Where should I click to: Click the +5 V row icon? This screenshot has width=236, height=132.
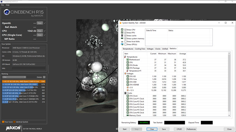[128, 88]
